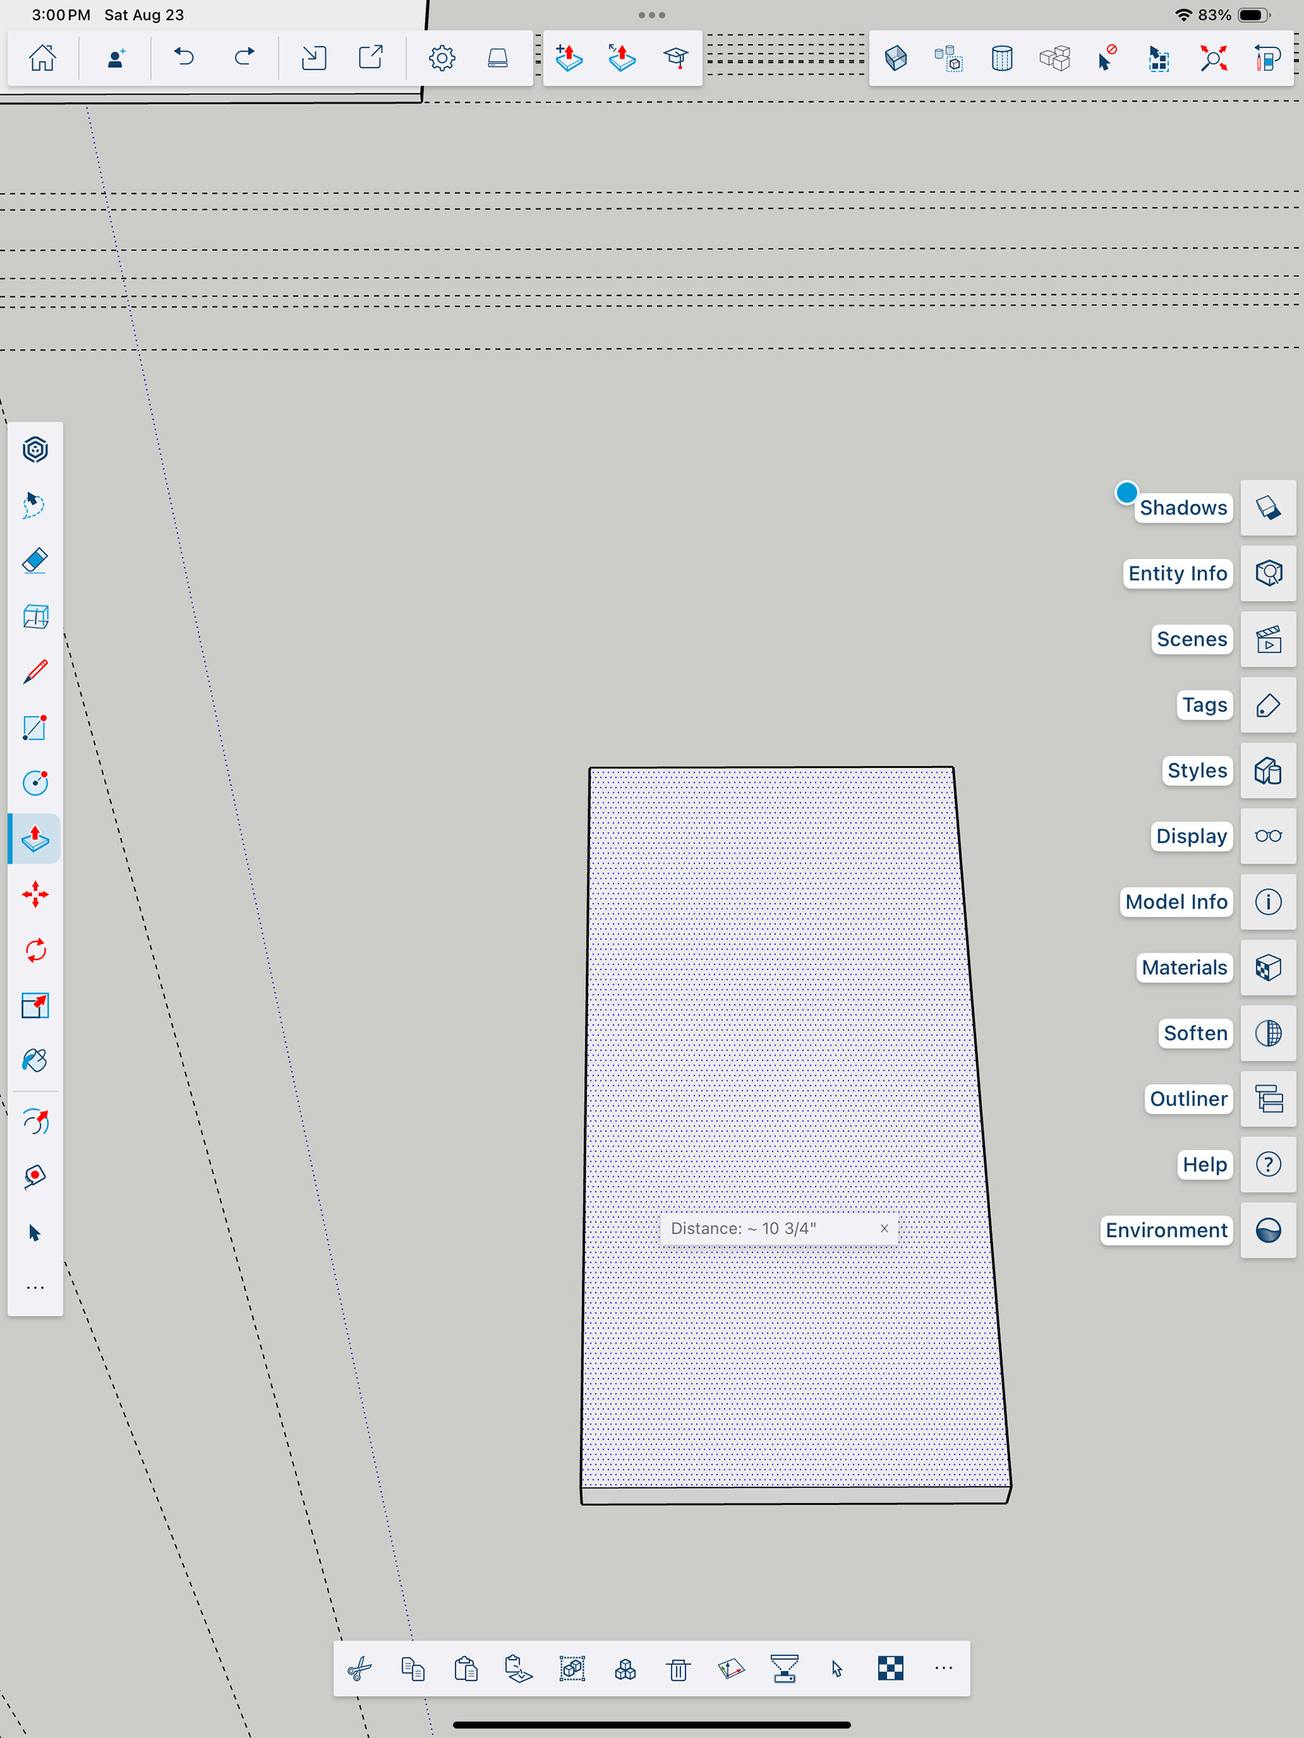Tap the three dots at top center

point(651,15)
